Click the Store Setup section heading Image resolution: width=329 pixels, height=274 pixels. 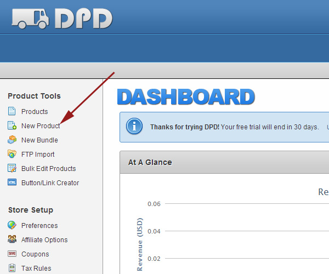pos(31,210)
